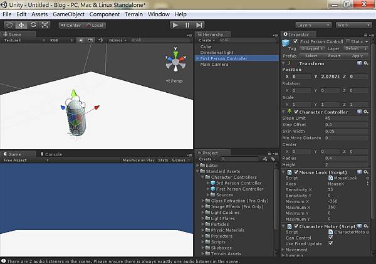
Task: Switch to the Console tab
Action: pyautogui.click(x=51, y=154)
